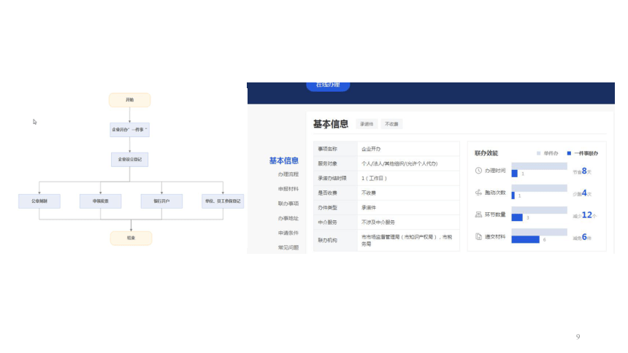
Task: Click the 基本信息 section heading
Action: [x=330, y=124]
